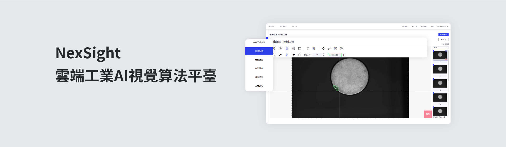The height and width of the screenshot is (147, 506).
Task: Click the thumbnail list scrollbar
Action: click(448, 66)
